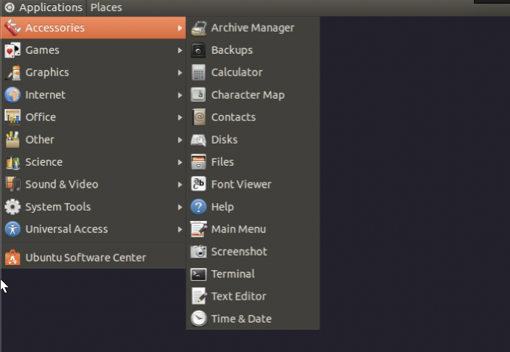Image resolution: width=510 pixels, height=352 pixels.
Task: Click the Text Editor notepad icon
Action: 198,296
